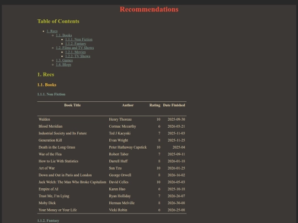Select date '2025-09-11' for War of the Flea
The width and height of the screenshot is (298, 223).
(176, 154)
